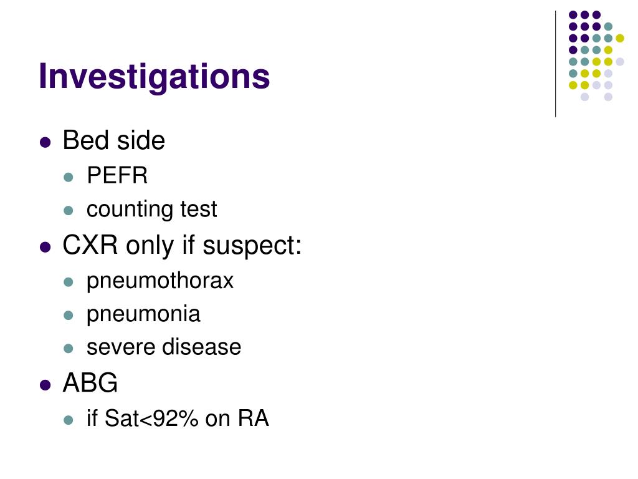The height and width of the screenshot is (479, 638).
Task: Select the CXR only if suspect heading
Action: pyautogui.click(x=182, y=246)
